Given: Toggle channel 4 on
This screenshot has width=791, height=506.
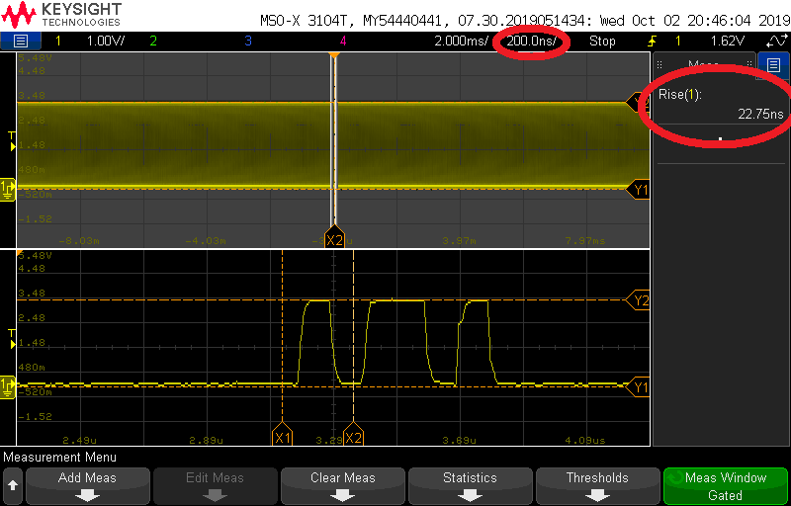Looking at the screenshot, I should (343, 41).
